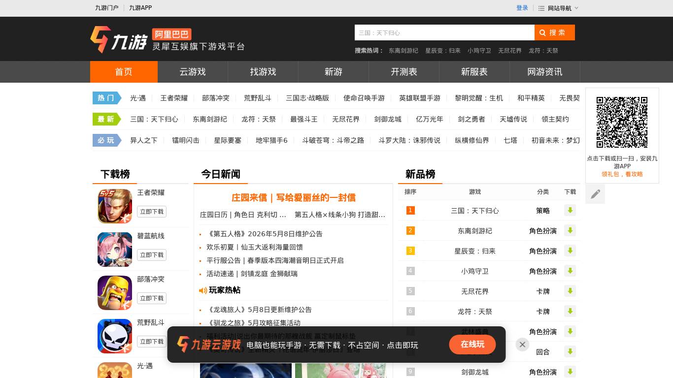Click the 荒野乱斗 skull game icon

(x=115, y=336)
